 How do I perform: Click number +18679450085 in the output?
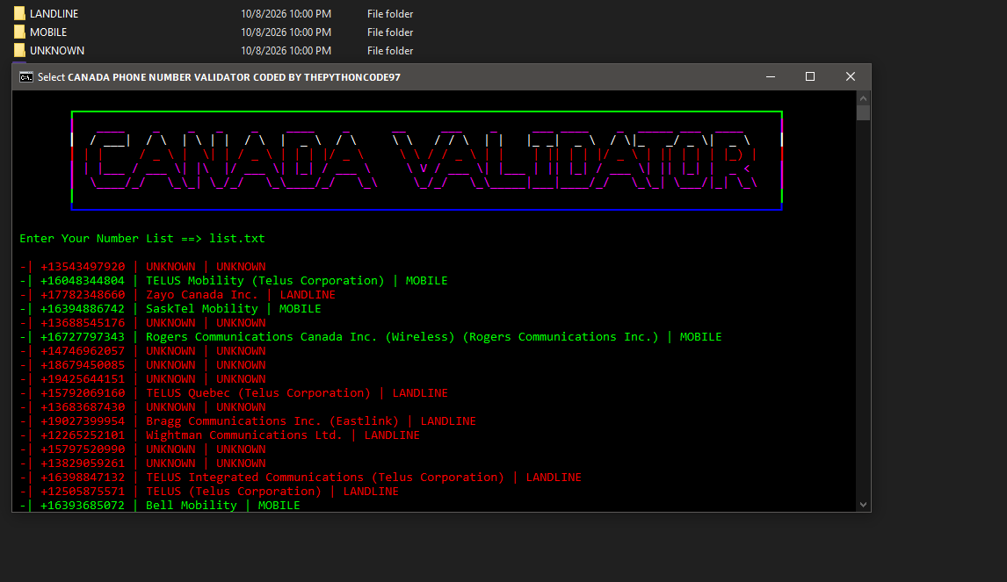coord(83,364)
